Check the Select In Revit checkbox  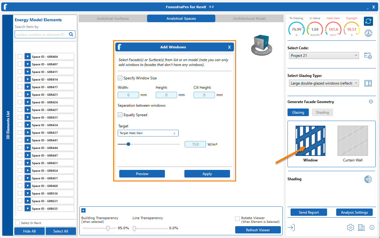18,223
